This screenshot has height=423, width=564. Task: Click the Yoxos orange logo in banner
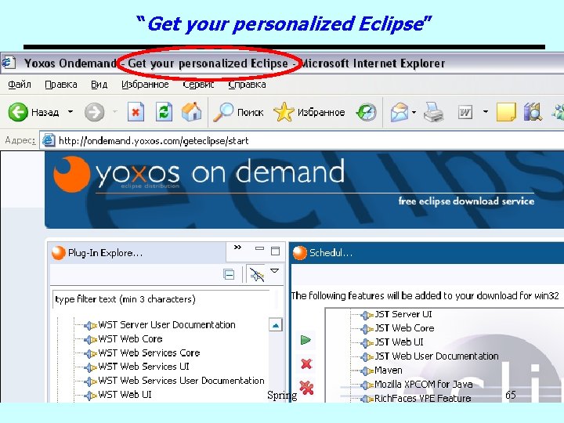[x=71, y=174]
